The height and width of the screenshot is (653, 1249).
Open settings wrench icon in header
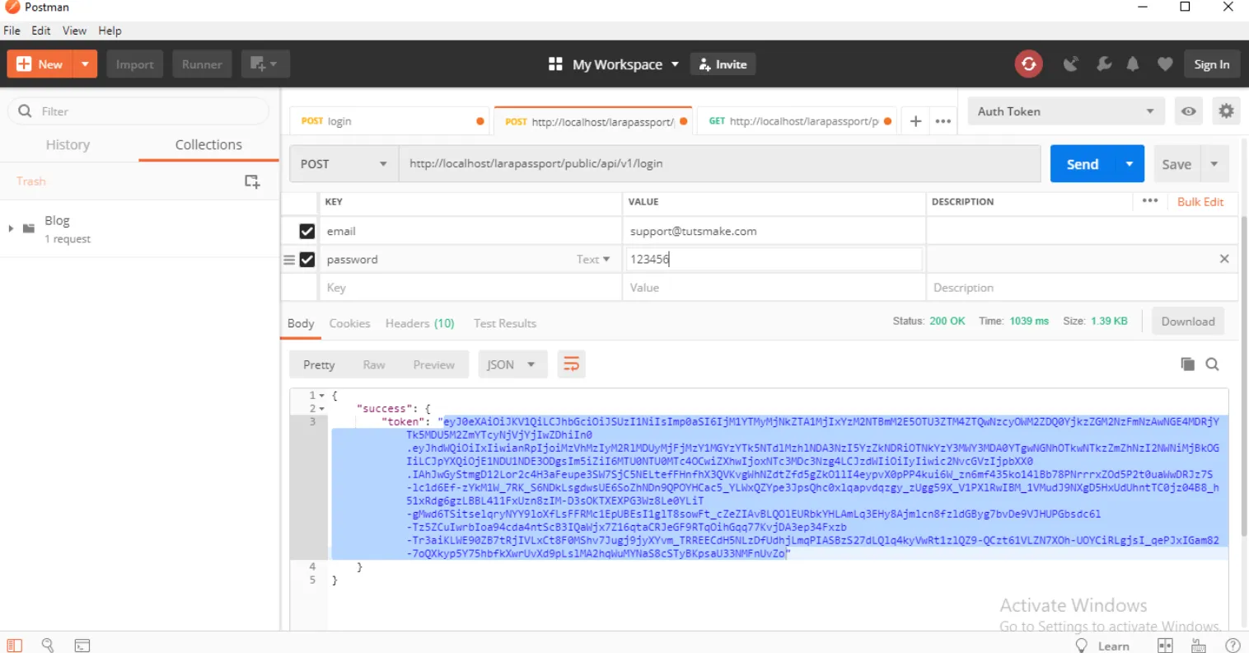pyautogui.click(x=1103, y=64)
